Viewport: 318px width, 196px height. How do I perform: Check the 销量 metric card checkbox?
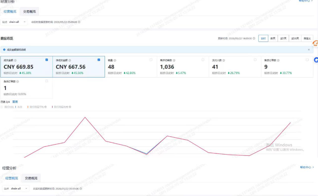tap(151, 60)
